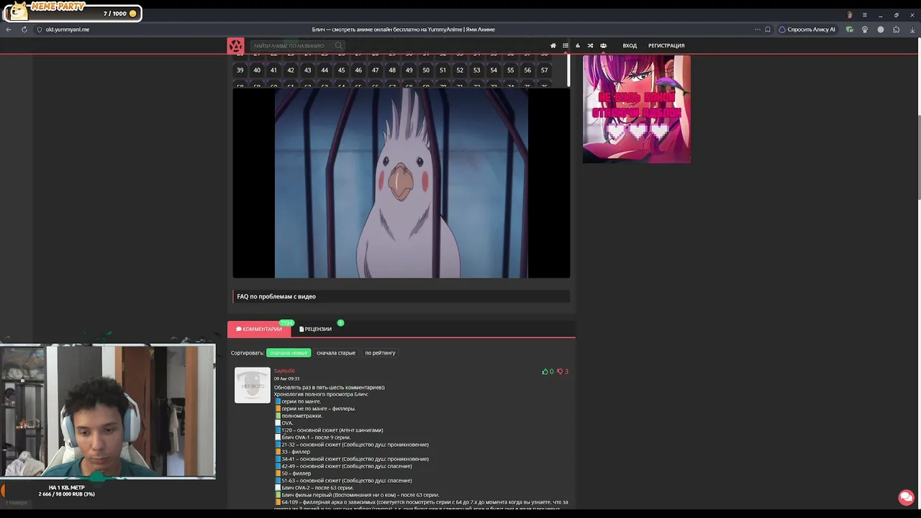Click the site info icon beside the URL
This screenshot has height=518, width=921.
[x=40, y=29]
